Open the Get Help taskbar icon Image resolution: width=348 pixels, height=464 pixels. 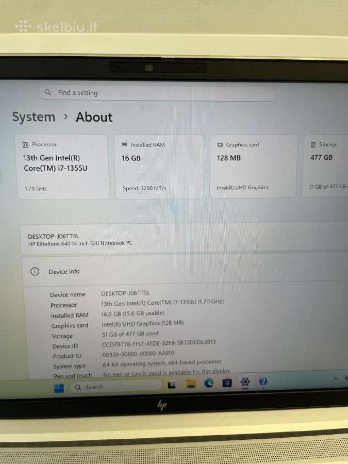click(x=263, y=381)
